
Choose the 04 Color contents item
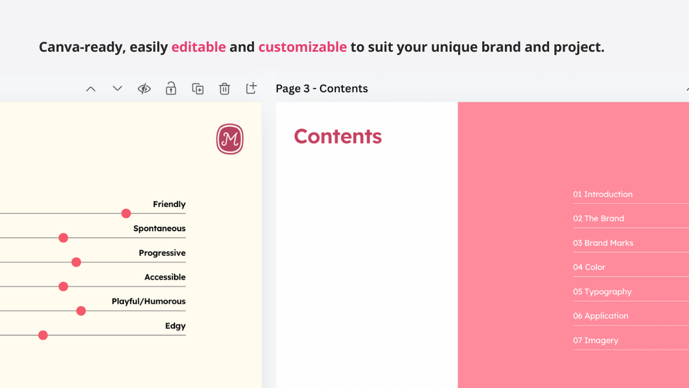pyautogui.click(x=589, y=267)
